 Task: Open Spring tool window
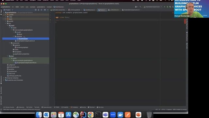tap(83, 107)
